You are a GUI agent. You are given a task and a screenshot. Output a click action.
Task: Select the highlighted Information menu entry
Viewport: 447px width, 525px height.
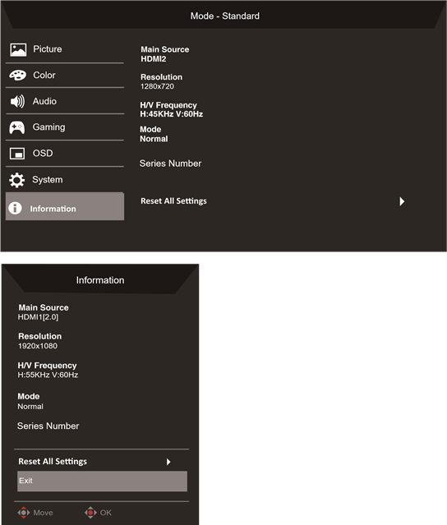tap(65, 206)
